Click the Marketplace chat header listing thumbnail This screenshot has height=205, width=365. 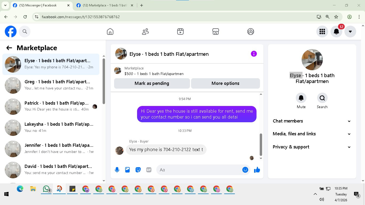[x=118, y=70]
